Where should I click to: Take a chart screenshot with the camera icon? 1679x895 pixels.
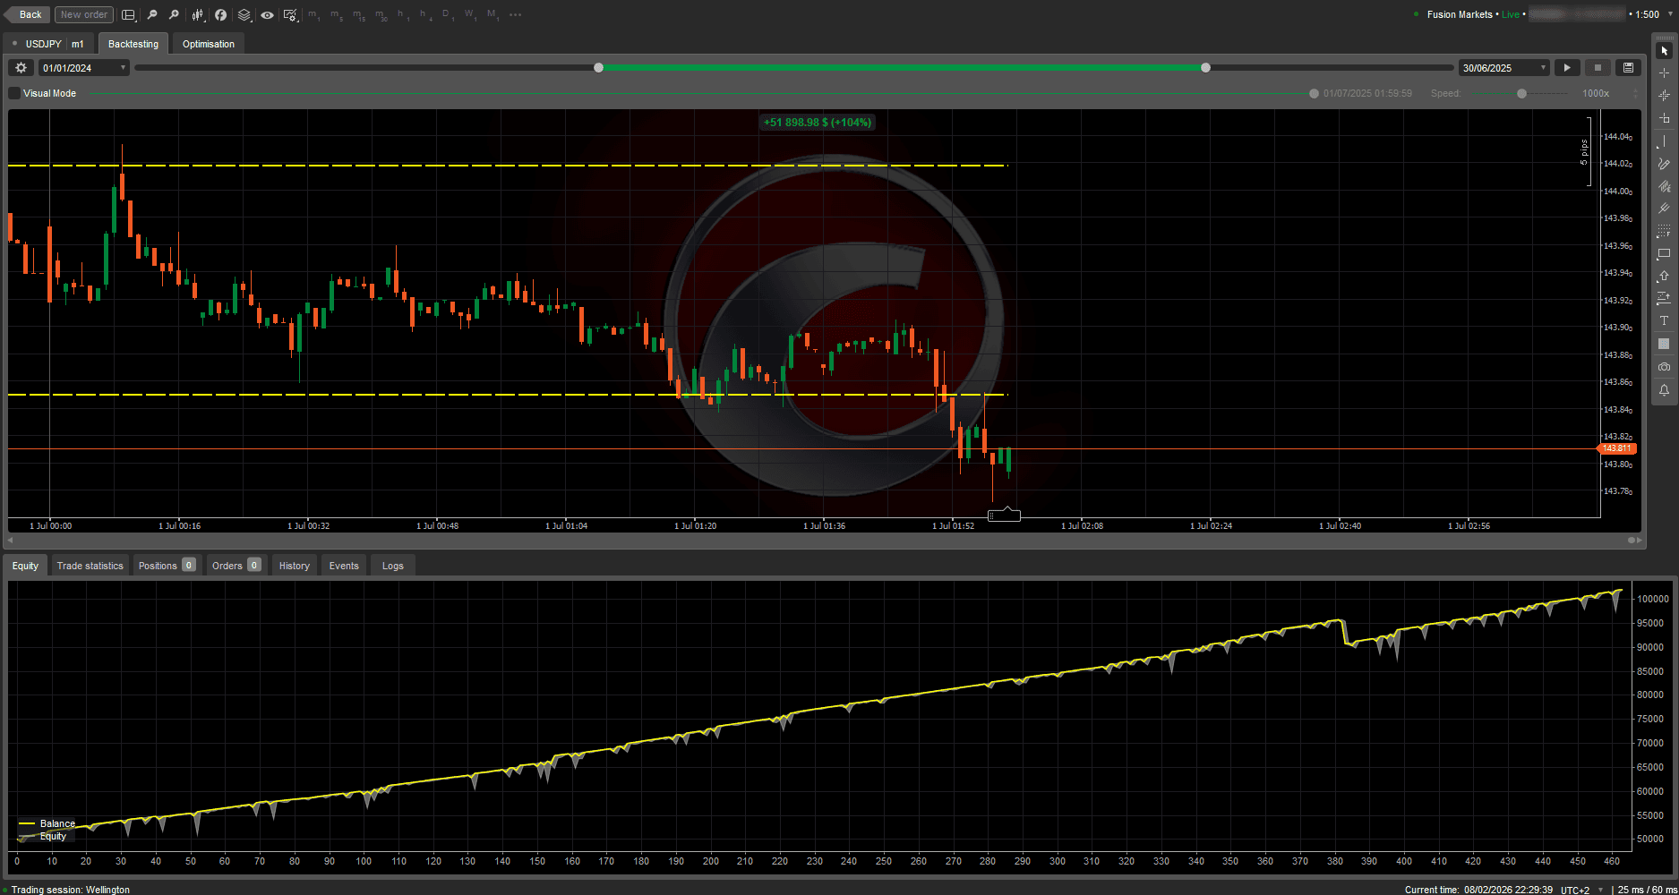pyautogui.click(x=1664, y=365)
